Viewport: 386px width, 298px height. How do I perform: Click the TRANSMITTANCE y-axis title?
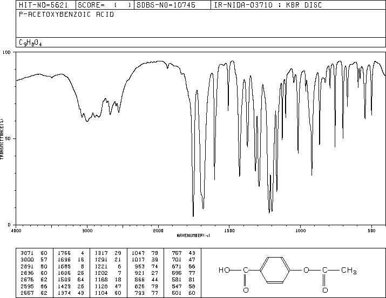[2, 139]
